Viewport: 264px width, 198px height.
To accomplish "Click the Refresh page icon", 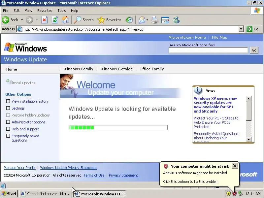I will click(55, 20).
